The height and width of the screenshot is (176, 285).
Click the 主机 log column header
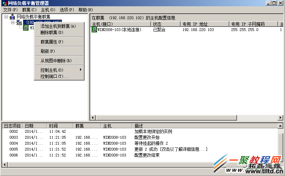[x=117, y=126]
